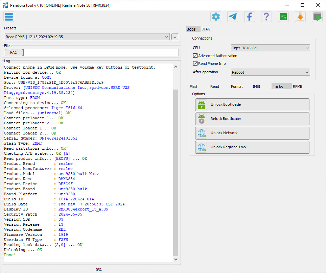Viewport: 326px width, 273px height.
Task: Click Firmware Version 1919 value
Action: (x=63, y=234)
